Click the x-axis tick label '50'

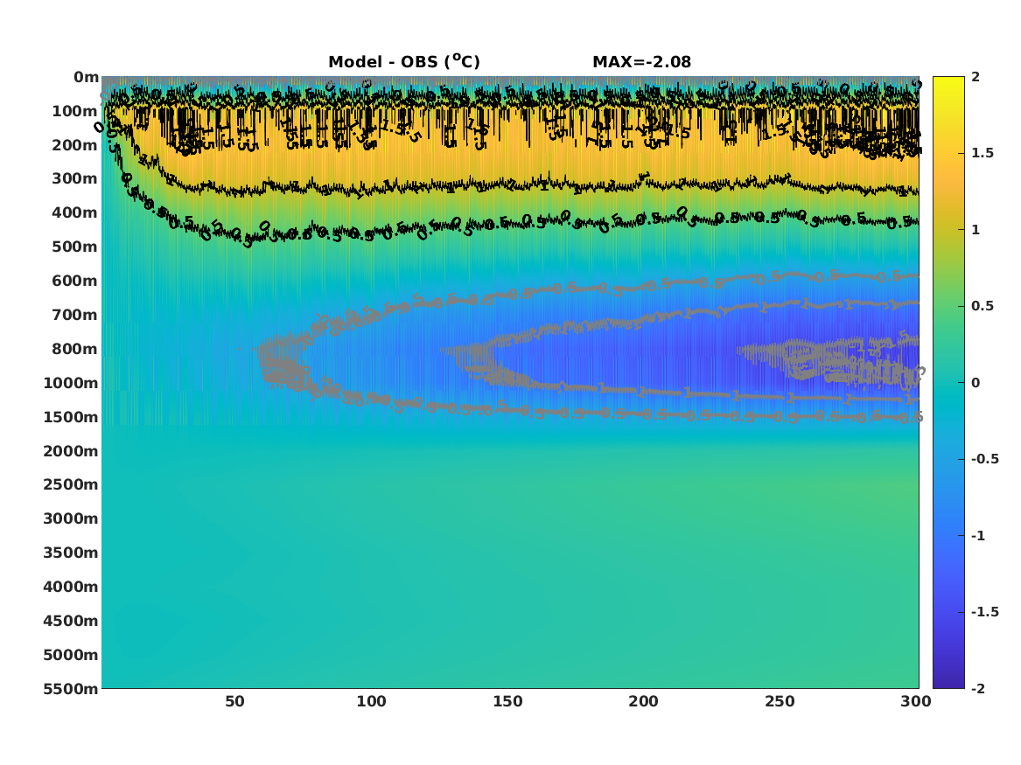[235, 701]
